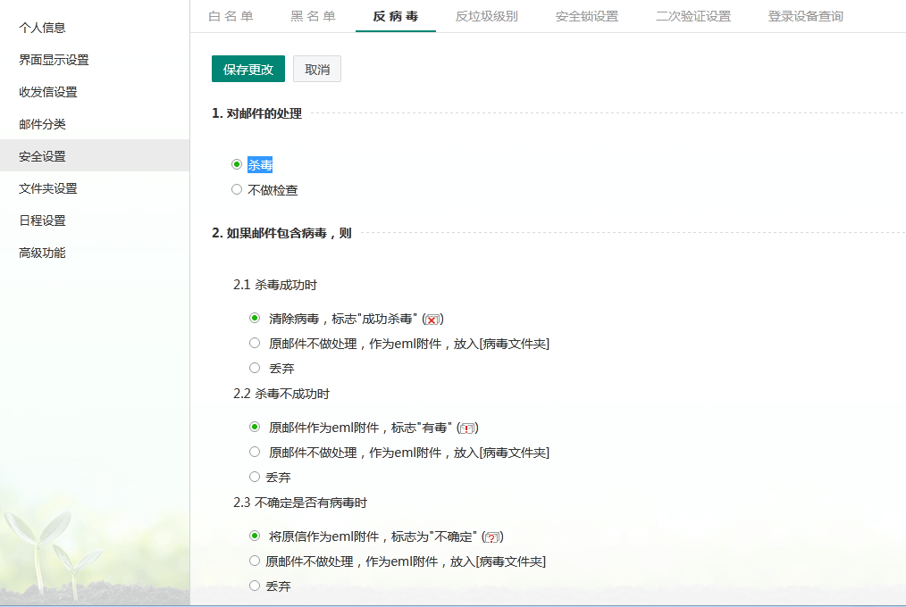Go to the "反垃圾级别" tab
This screenshot has width=906, height=607.
pos(486,16)
